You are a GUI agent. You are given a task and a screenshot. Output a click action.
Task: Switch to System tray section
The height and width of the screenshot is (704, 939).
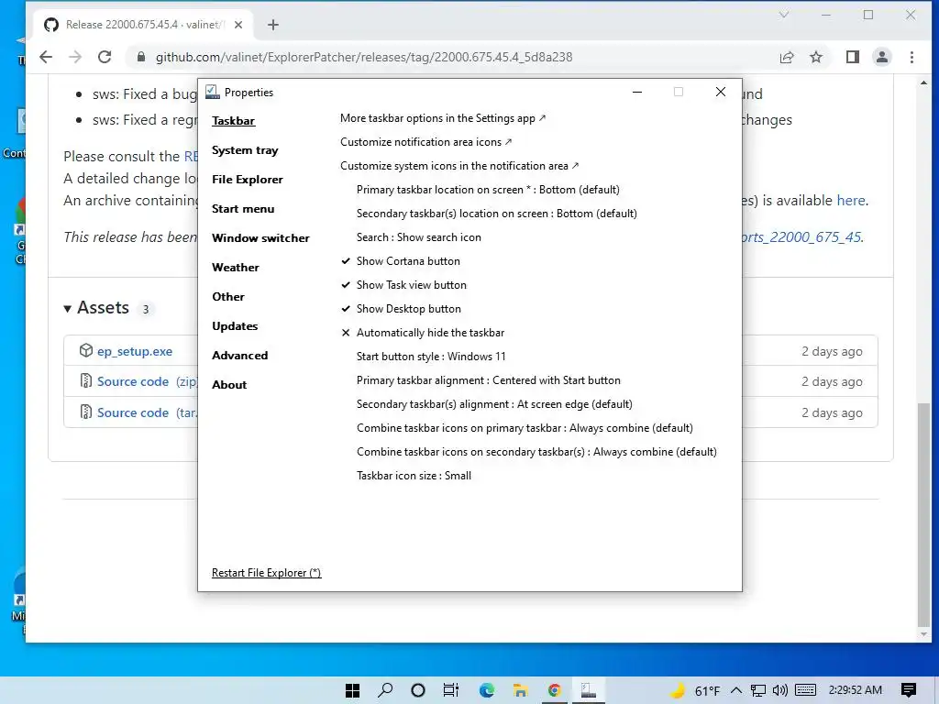pos(244,150)
